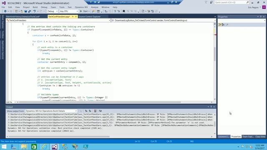This screenshot has width=267, height=150.
Task: Click Go to Next Message in Output
Action: click(90, 111)
